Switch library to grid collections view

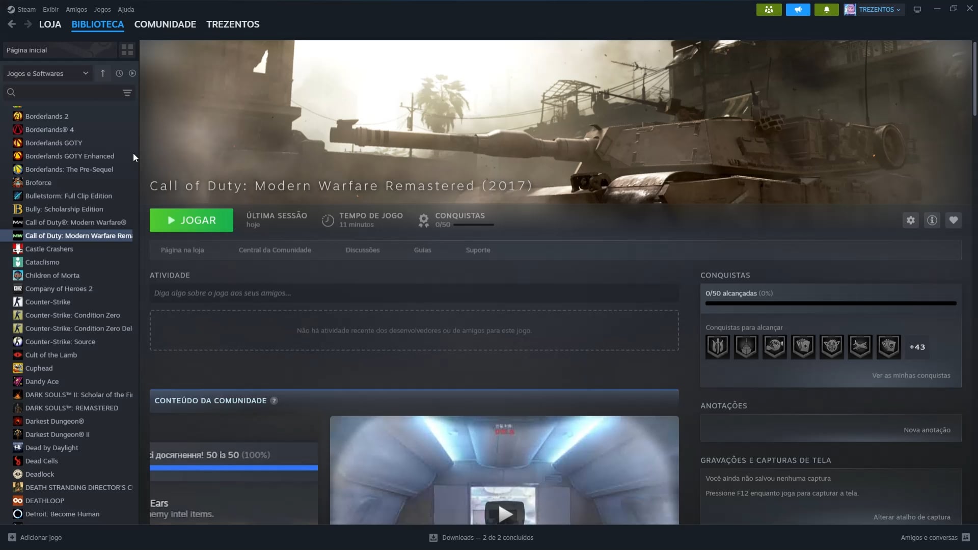click(x=127, y=50)
